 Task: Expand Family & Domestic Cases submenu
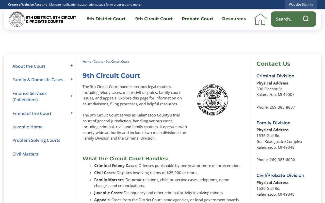[72, 79]
